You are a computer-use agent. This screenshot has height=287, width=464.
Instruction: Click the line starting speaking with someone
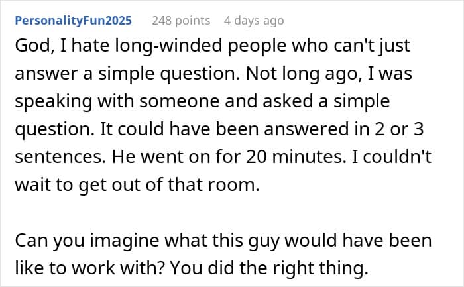tap(202, 101)
